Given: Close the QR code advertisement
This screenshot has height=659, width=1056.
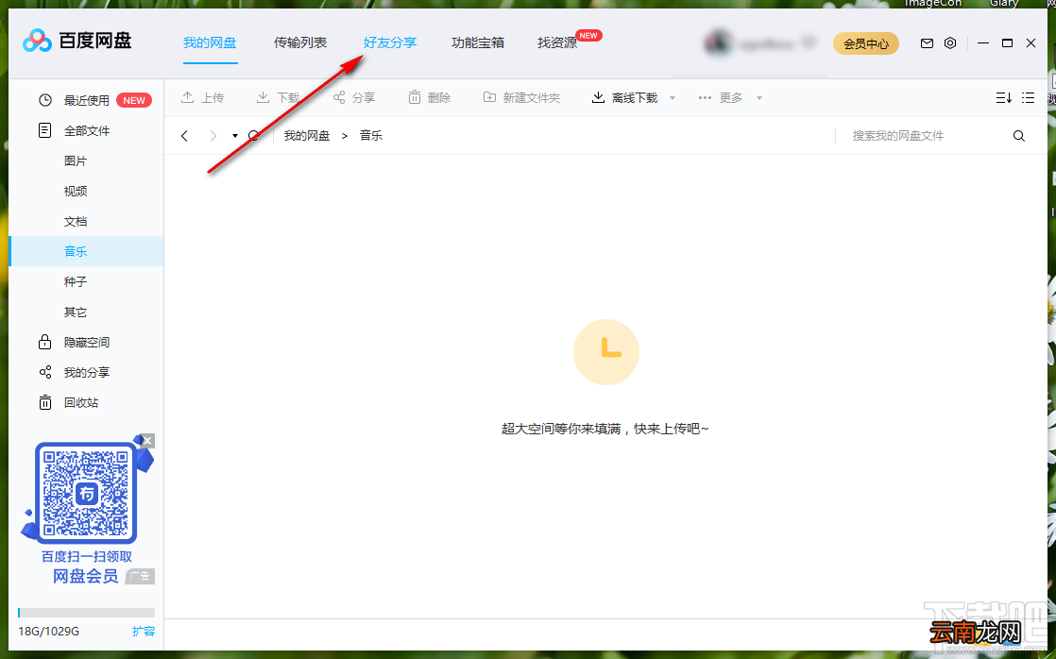Looking at the screenshot, I should [x=147, y=441].
